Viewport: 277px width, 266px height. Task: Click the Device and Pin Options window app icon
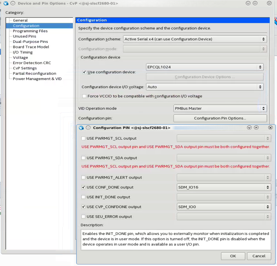[6, 3]
